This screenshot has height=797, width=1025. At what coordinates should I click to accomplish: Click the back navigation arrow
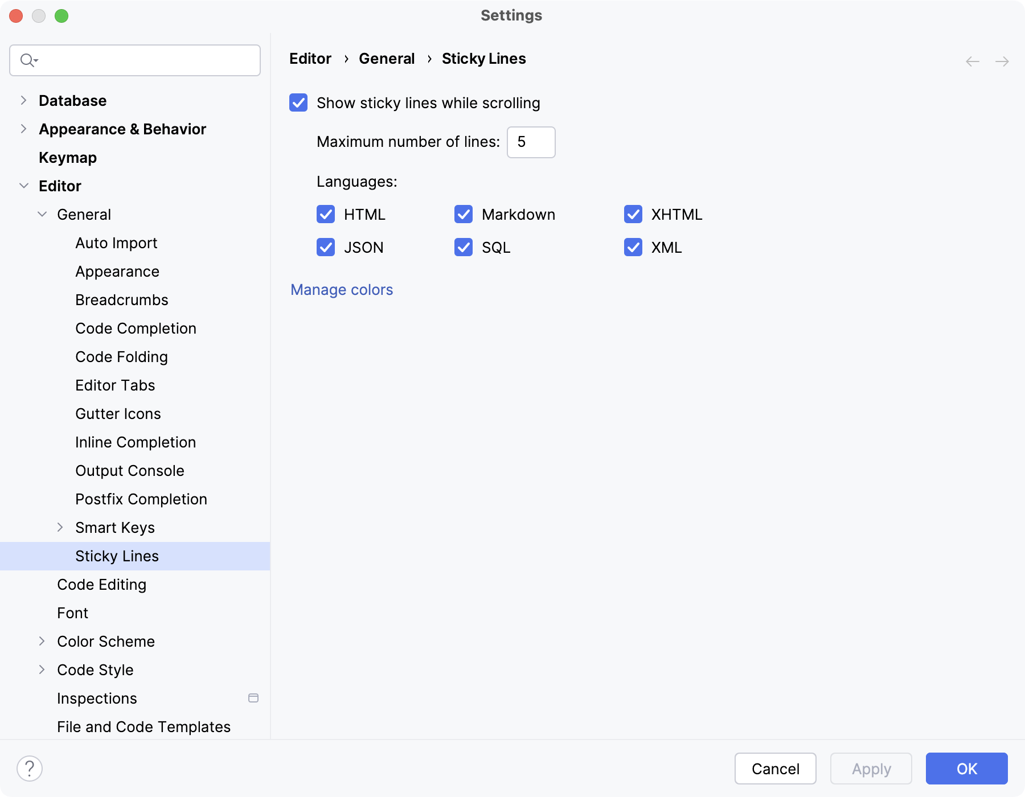[973, 61]
